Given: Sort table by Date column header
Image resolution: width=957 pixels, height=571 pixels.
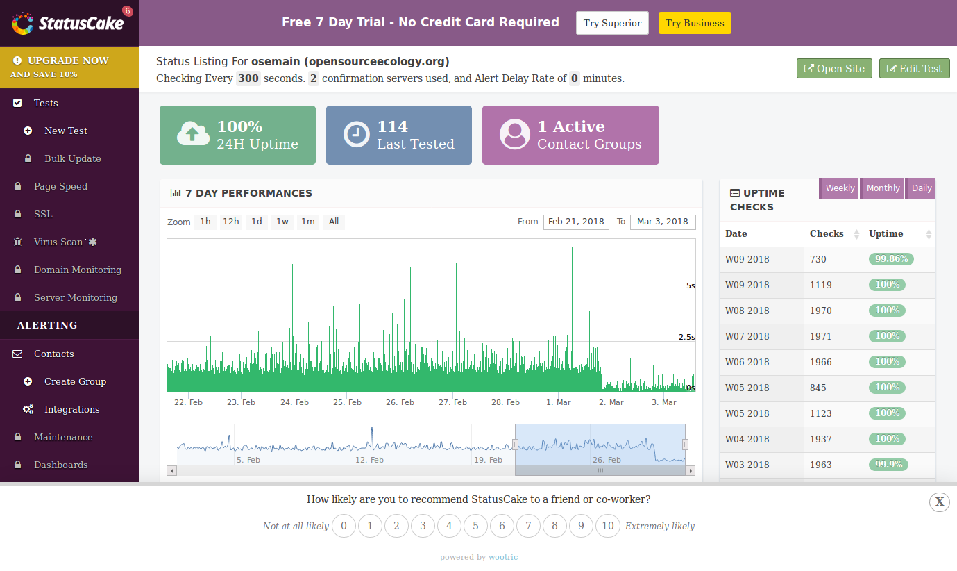Looking at the screenshot, I should click(x=736, y=234).
